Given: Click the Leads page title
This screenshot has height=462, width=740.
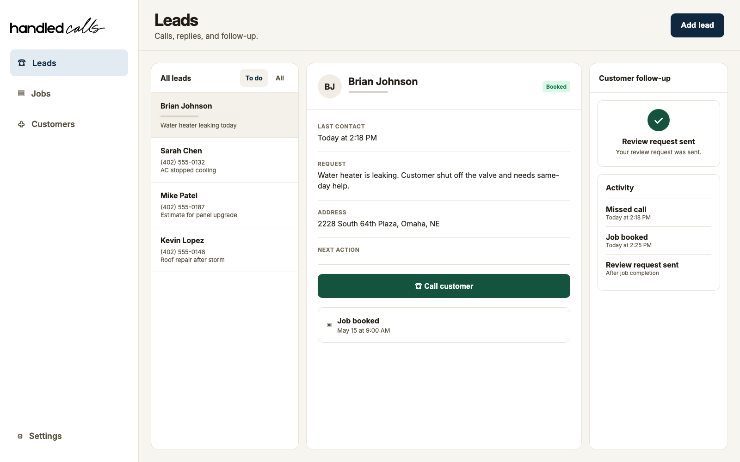Looking at the screenshot, I should 176,20.
